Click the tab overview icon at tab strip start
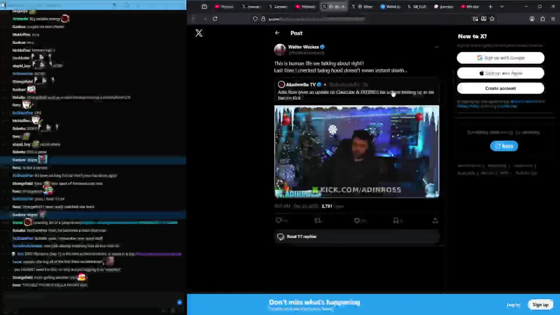Viewport: 560px width, 315px height. pos(204,7)
